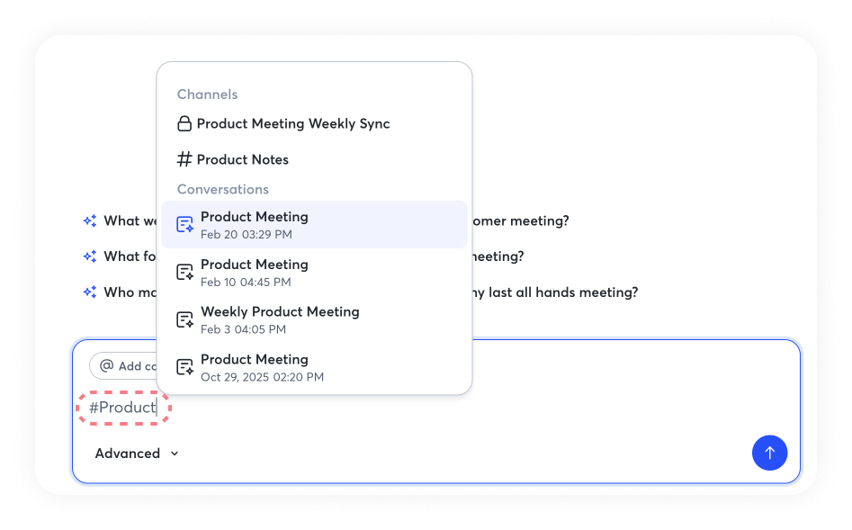
Task: Click the transcript icon for Feb 20 Product Meeting
Action: tap(185, 225)
